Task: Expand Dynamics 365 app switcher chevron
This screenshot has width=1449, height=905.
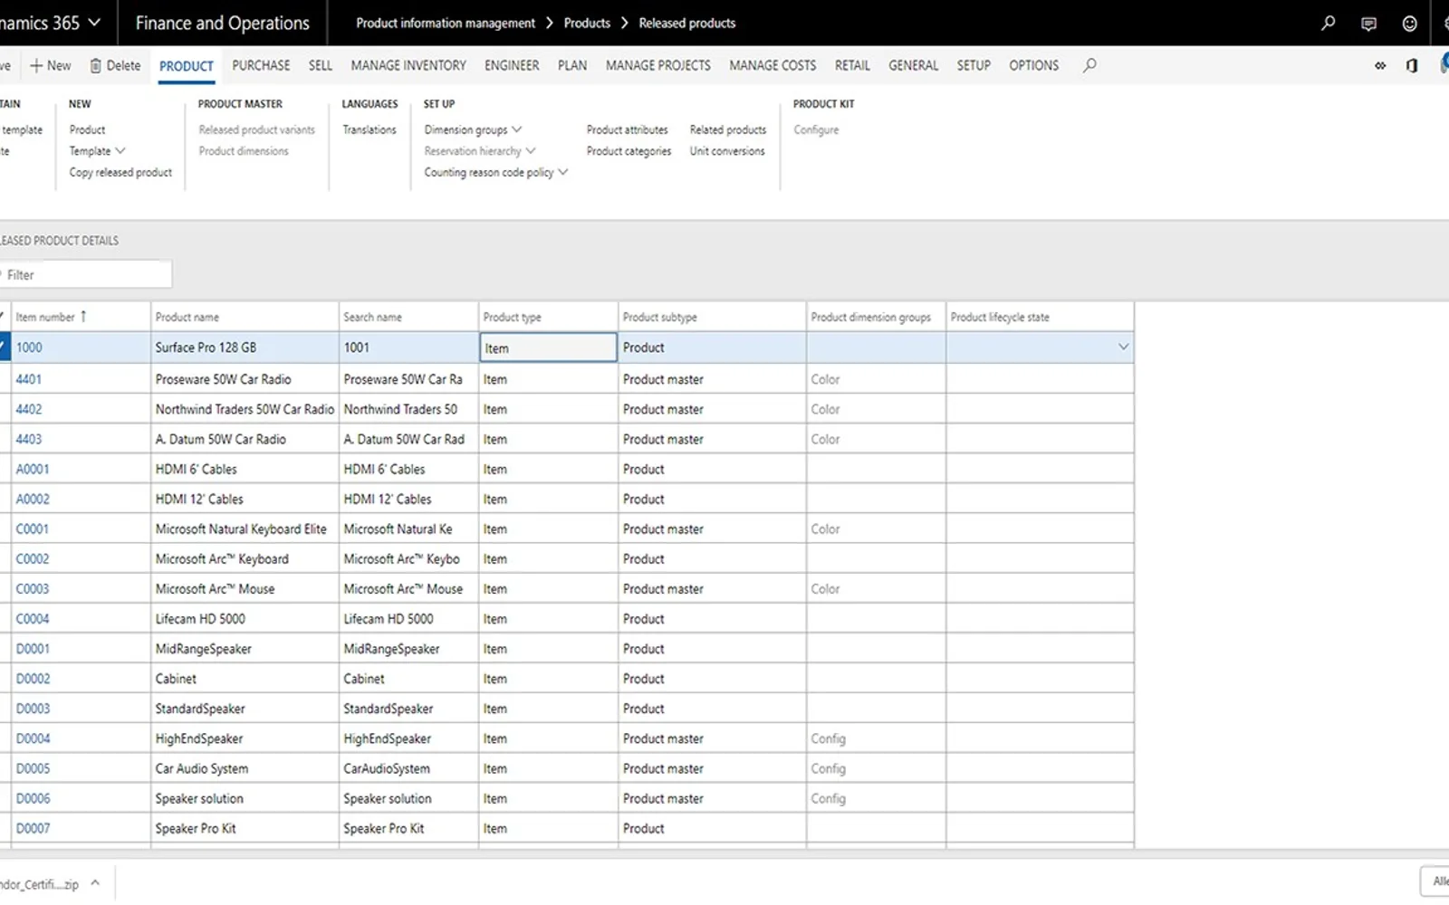Action: point(94,22)
